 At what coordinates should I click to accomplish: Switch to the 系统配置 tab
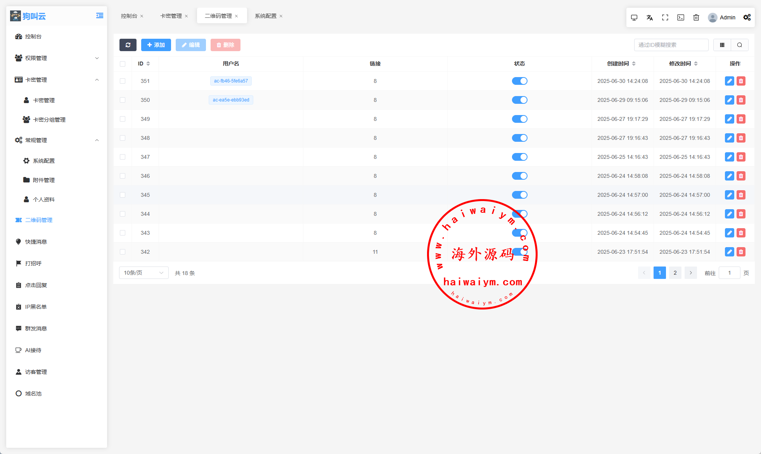(x=266, y=16)
